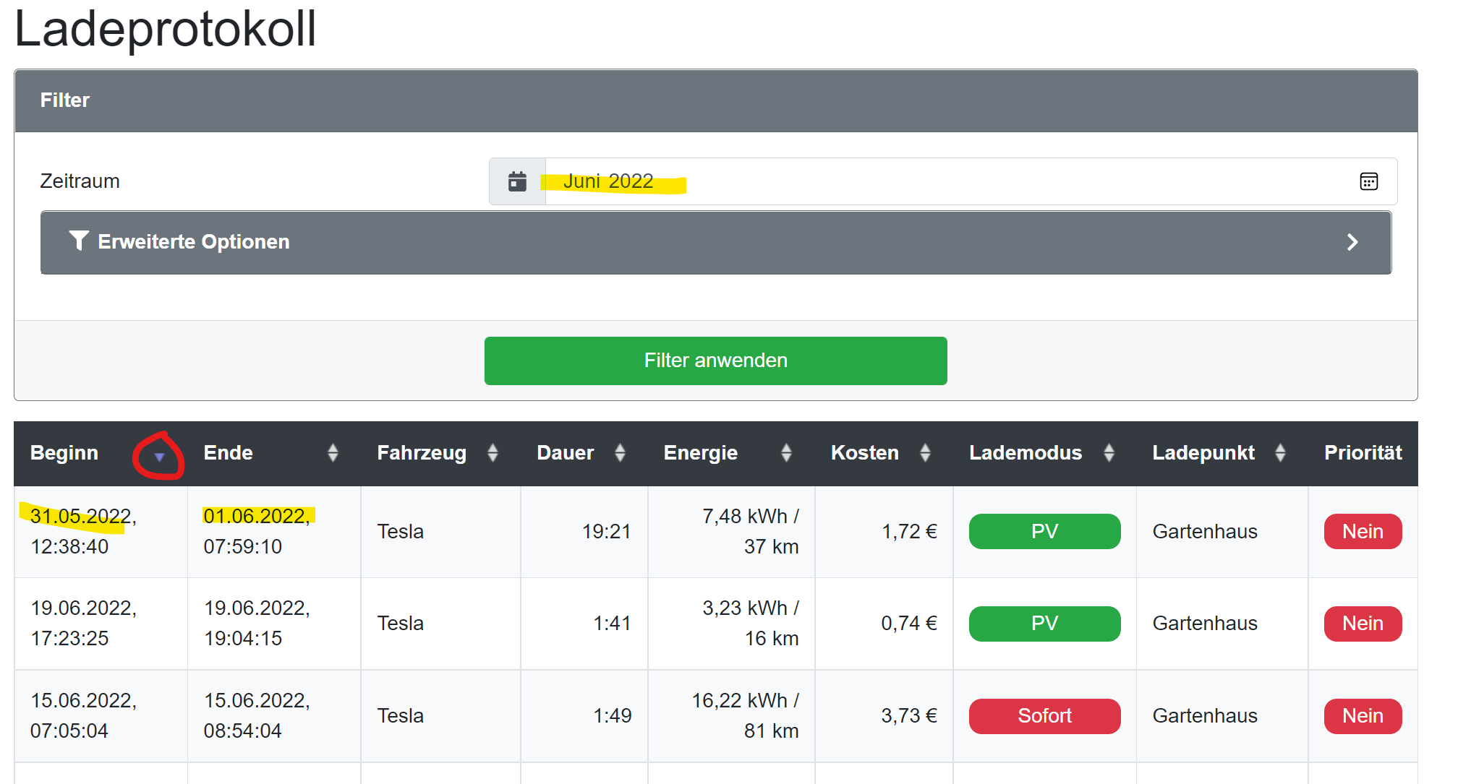The width and height of the screenshot is (1458, 784).
Task: Open the date picker icon at right
Action: [1368, 181]
